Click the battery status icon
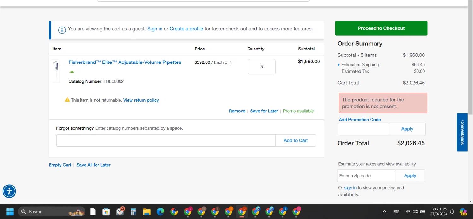 (x=423, y=212)
